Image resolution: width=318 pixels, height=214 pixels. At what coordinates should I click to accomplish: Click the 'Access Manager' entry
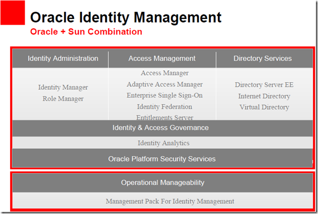165,73
